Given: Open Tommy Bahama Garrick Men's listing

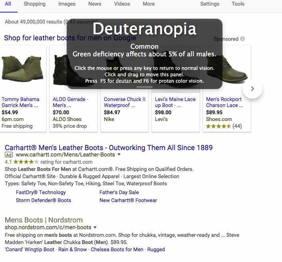Looking at the screenshot, I should [x=20, y=102].
